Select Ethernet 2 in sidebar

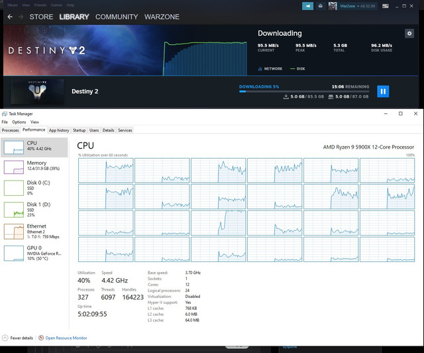(34, 231)
